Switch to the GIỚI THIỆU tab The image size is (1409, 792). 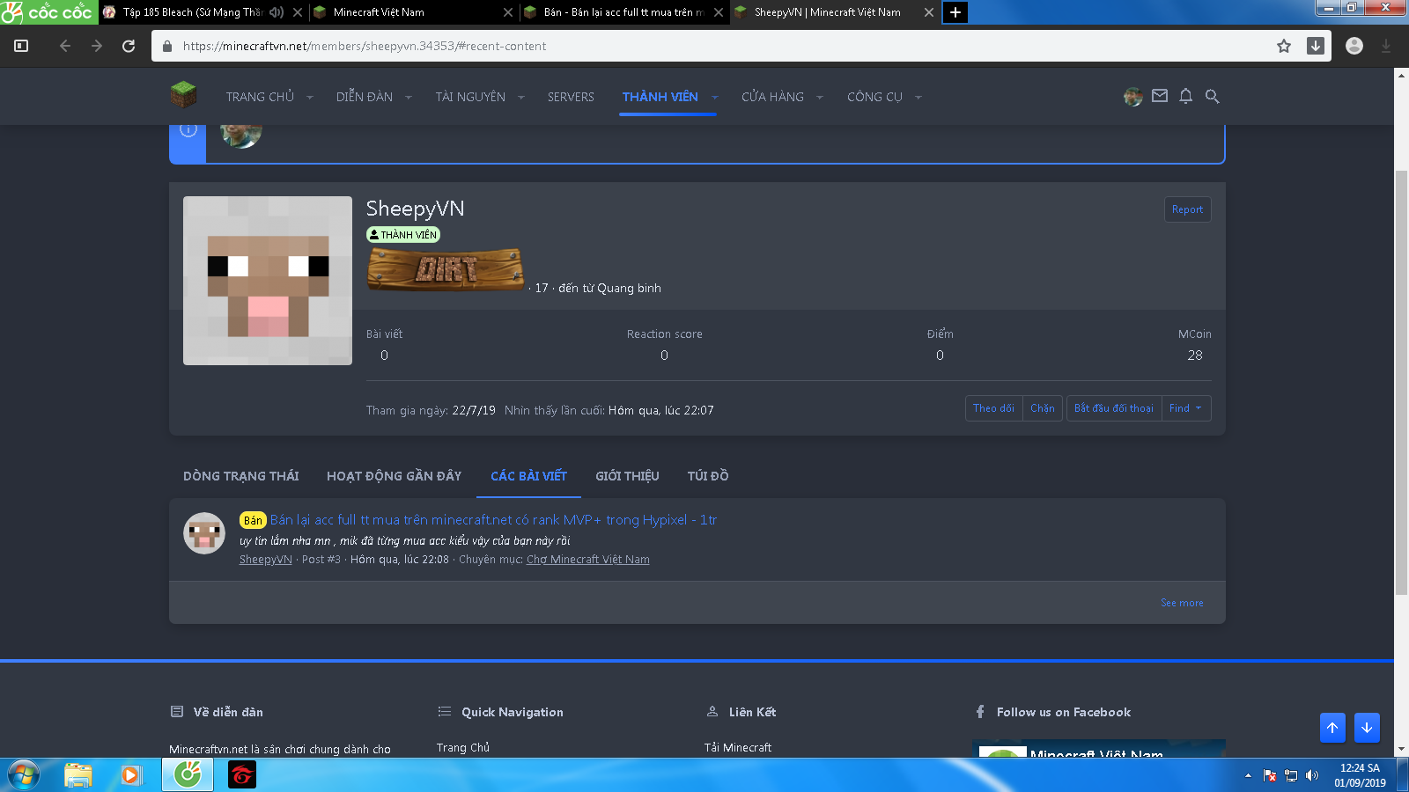pyautogui.click(x=627, y=476)
